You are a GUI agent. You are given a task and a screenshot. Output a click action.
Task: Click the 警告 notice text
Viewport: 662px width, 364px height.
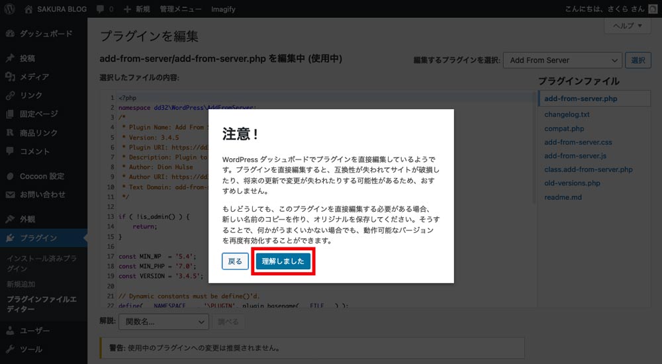tap(194, 348)
